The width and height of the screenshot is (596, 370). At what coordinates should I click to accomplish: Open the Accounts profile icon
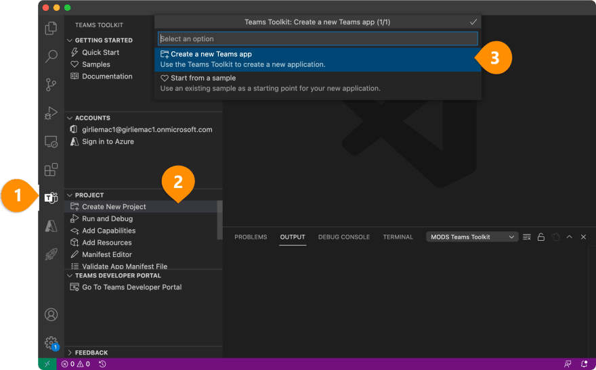[x=51, y=315]
